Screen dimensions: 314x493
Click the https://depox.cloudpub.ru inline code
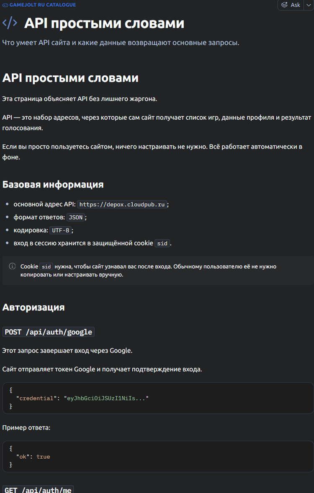[122, 205]
